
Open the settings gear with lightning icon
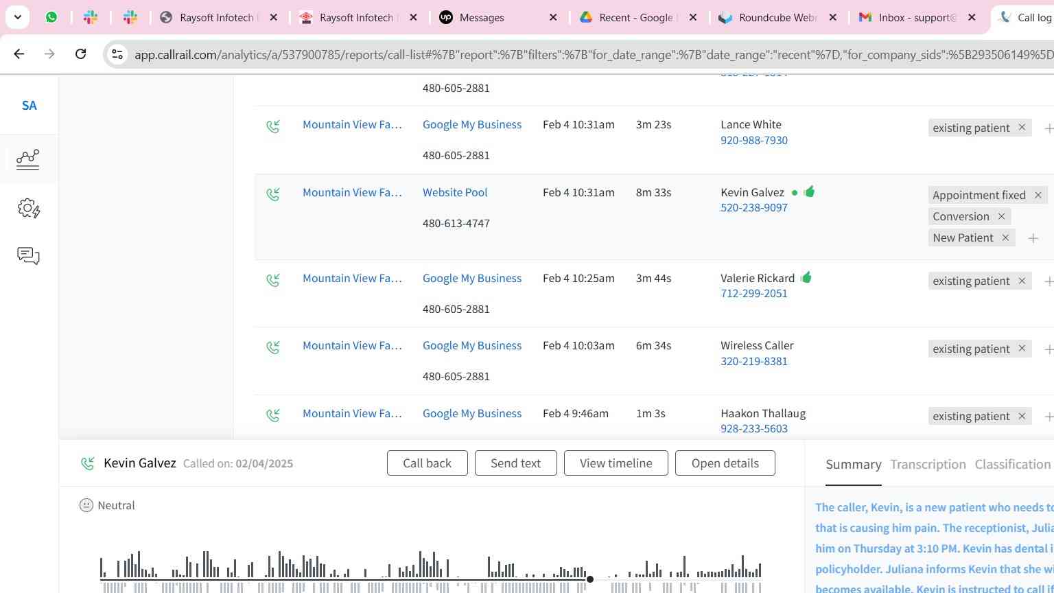29,208
